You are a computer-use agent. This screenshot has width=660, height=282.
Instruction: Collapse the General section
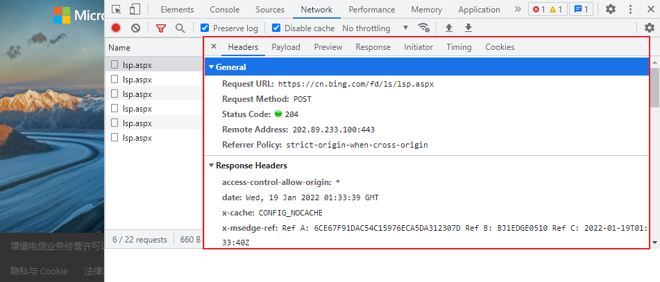pyautogui.click(x=212, y=67)
